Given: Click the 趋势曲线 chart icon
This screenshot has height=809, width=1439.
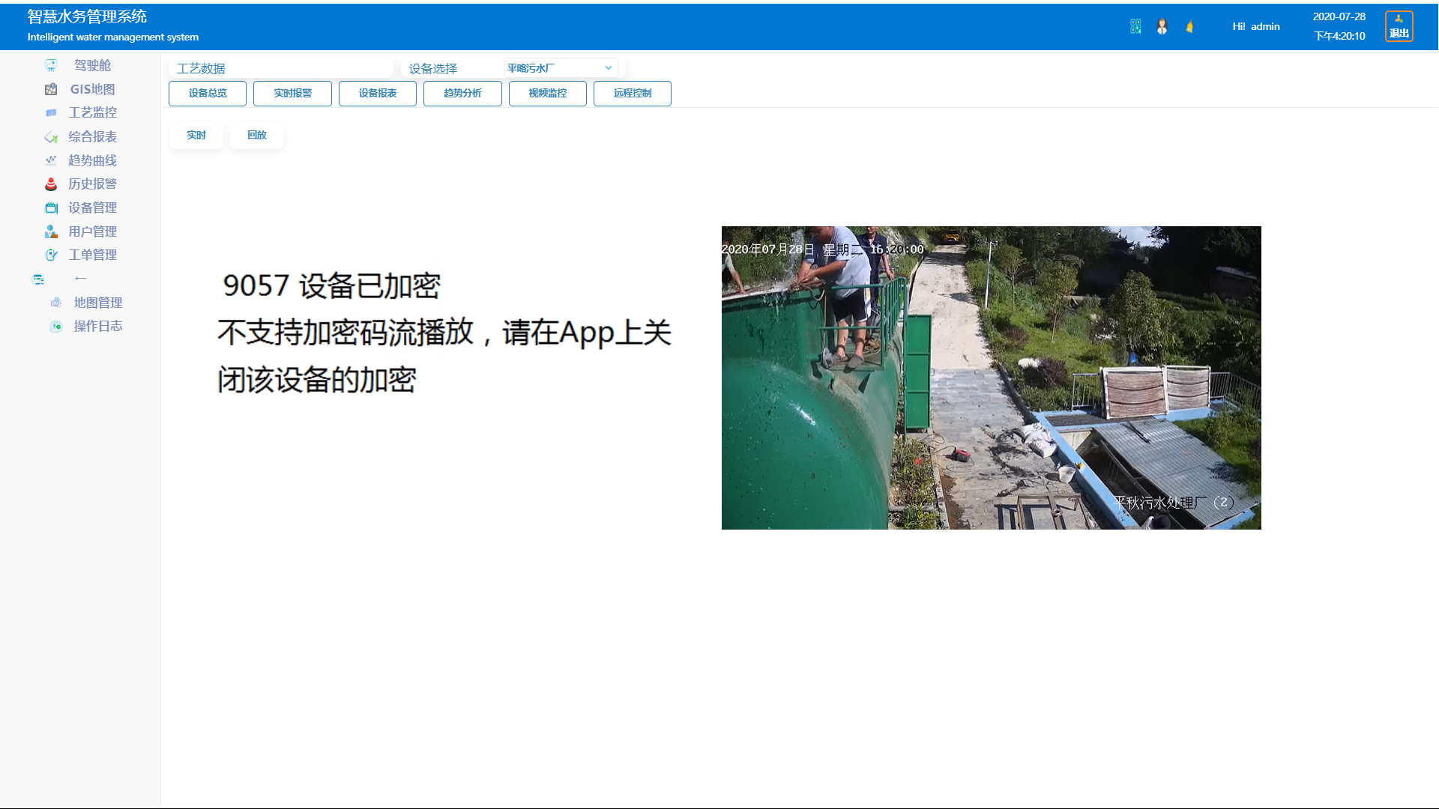Looking at the screenshot, I should (51, 160).
